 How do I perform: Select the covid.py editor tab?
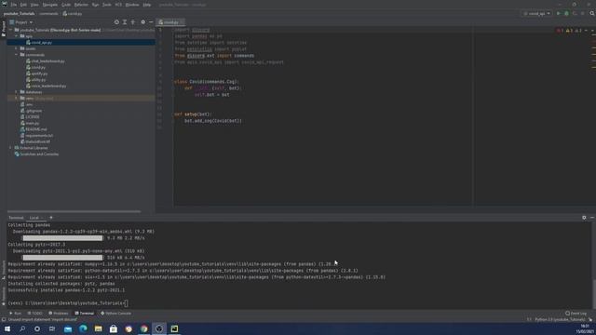coord(170,22)
